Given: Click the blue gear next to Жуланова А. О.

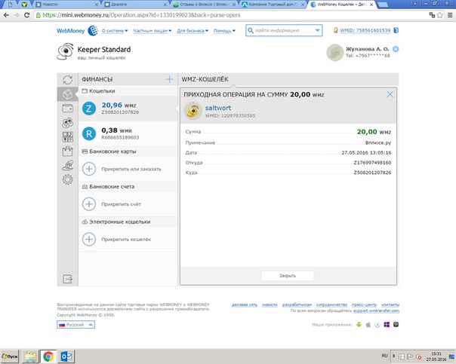Looking at the screenshot, I should click(396, 49).
